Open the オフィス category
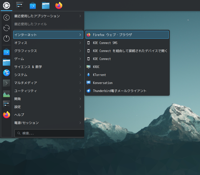Screen dimensions: 200x175 click(x=48, y=43)
